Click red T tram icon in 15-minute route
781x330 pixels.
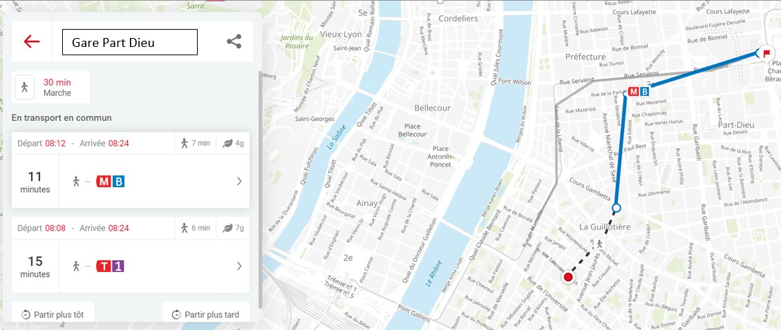coord(104,266)
